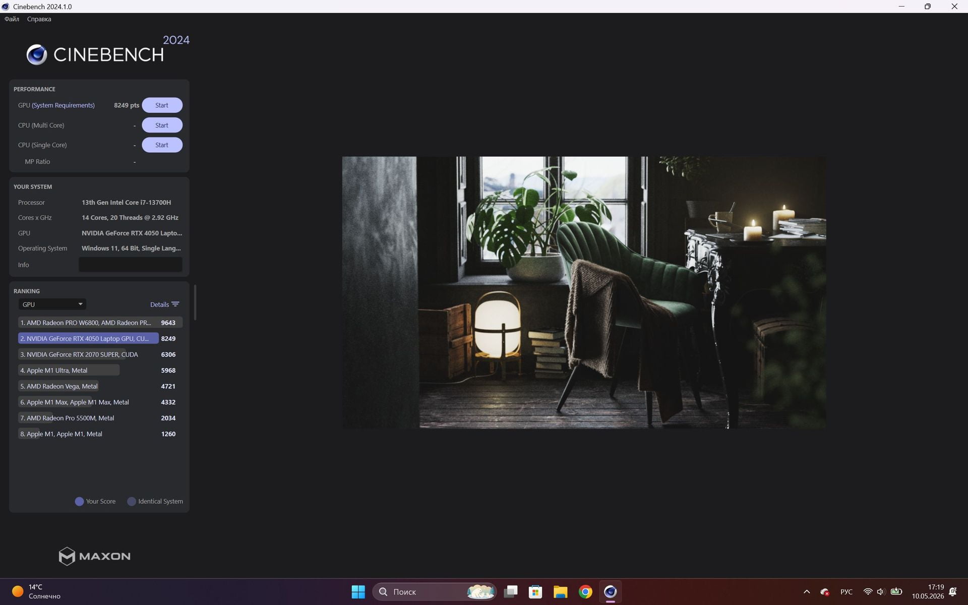The image size is (968, 605).
Task: Open the clock and date panel
Action: (928, 592)
